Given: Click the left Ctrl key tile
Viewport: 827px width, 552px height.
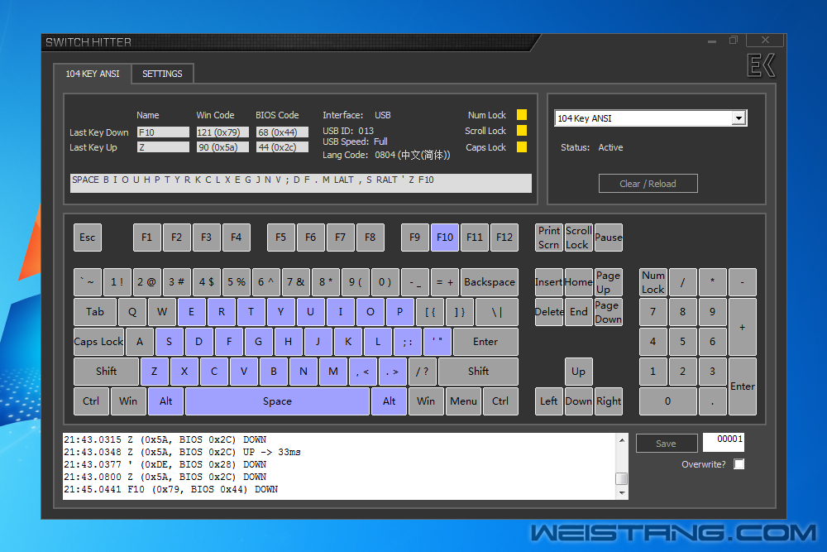Looking at the screenshot, I should 91,401.
